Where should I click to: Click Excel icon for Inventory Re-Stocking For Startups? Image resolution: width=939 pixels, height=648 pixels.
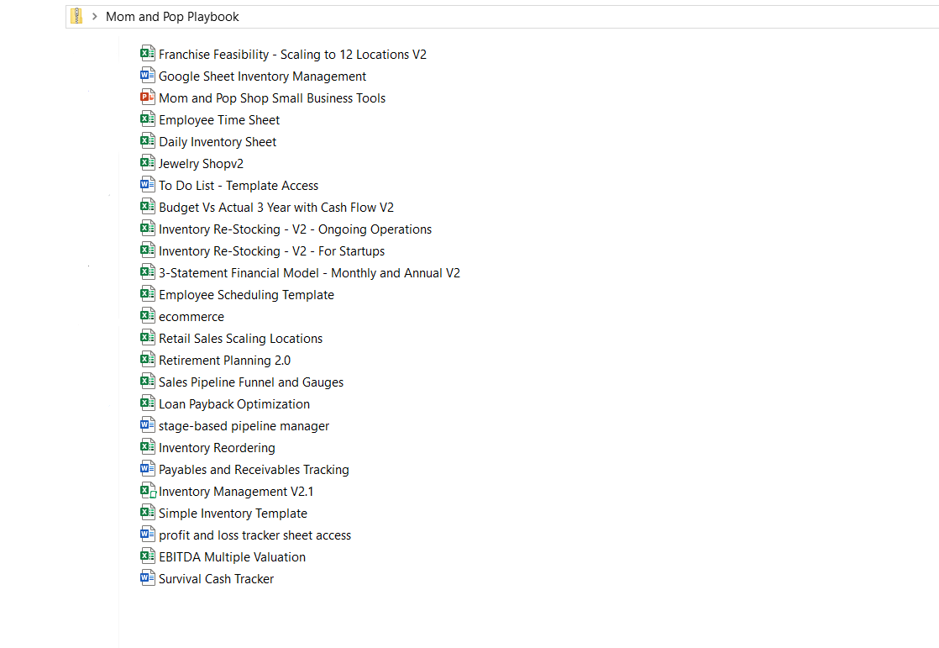click(147, 250)
